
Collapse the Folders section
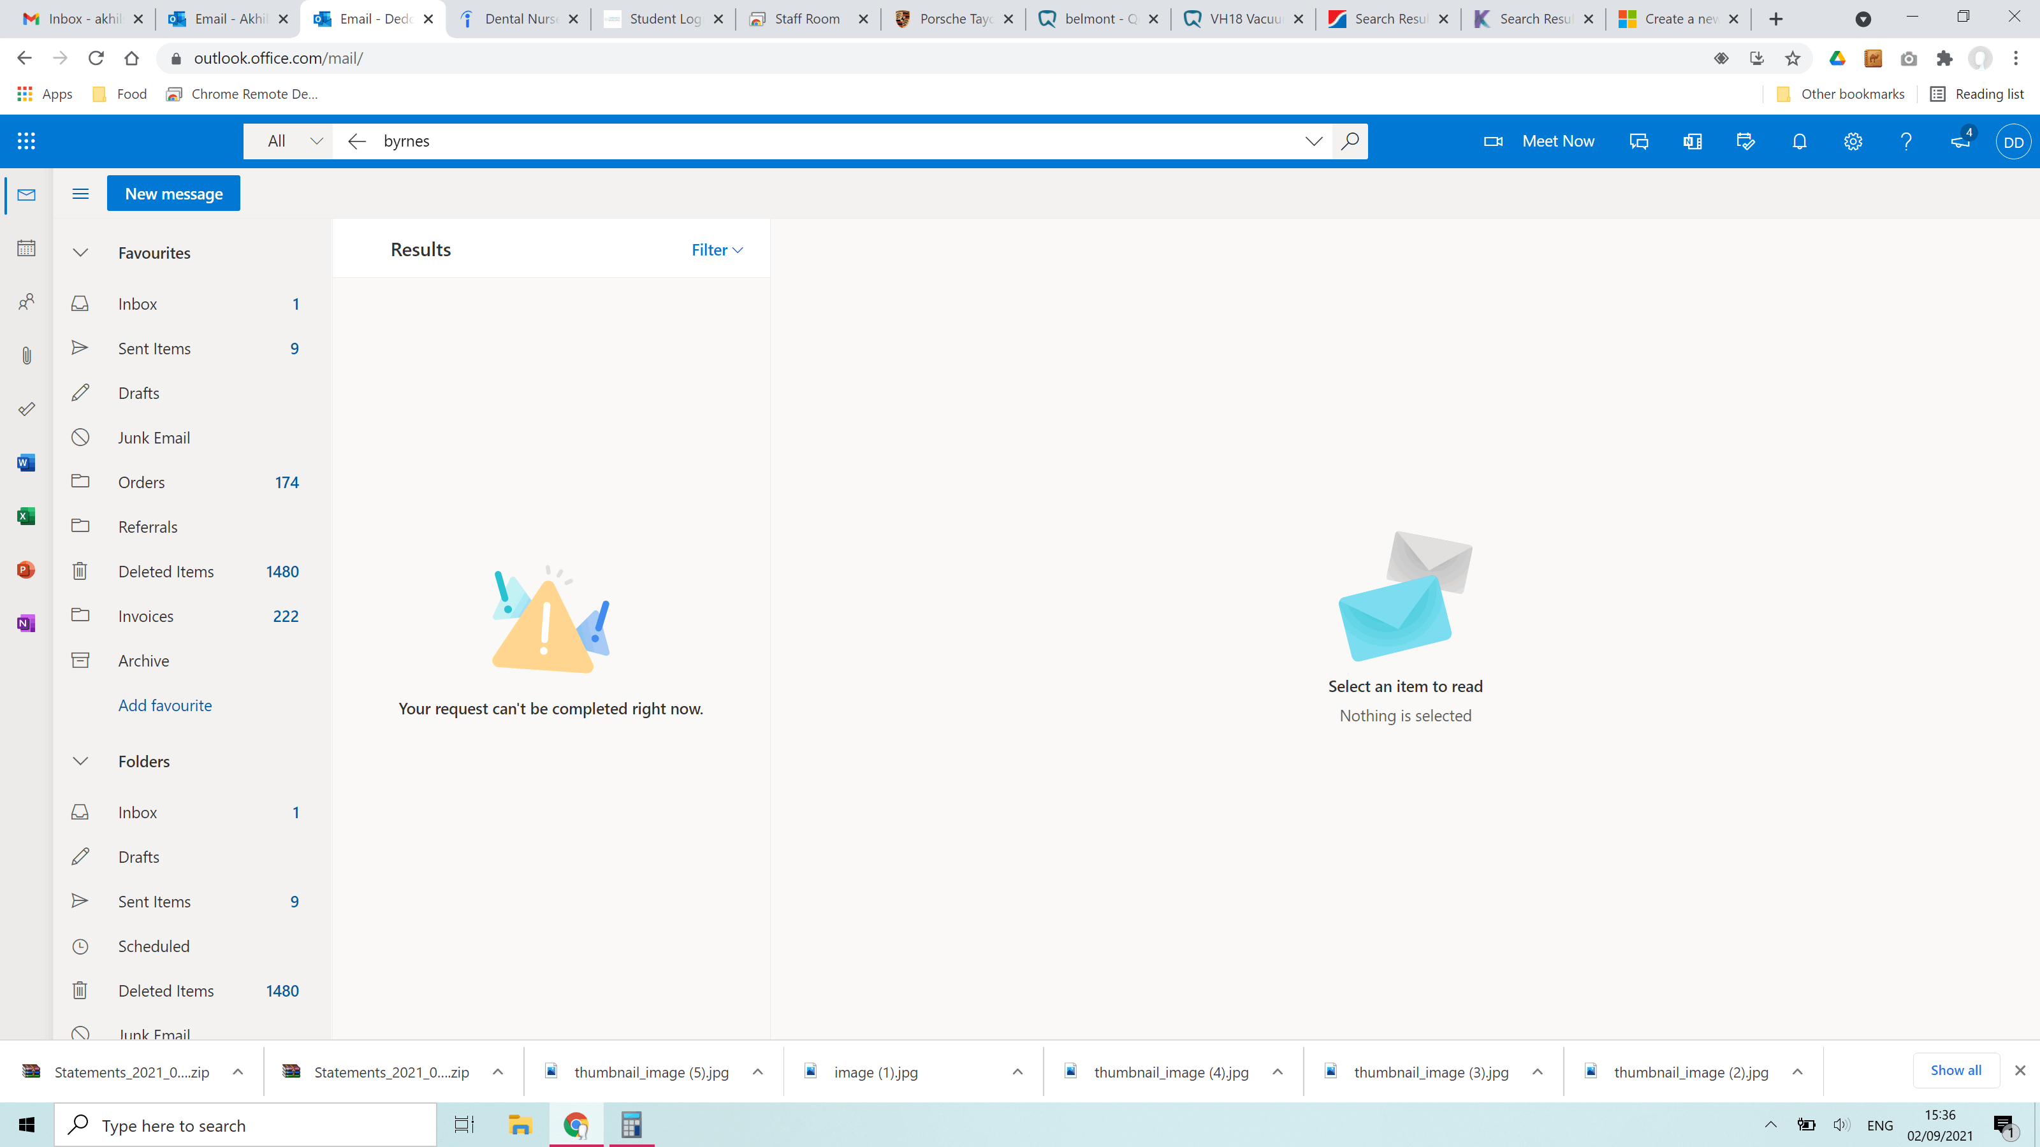(80, 761)
